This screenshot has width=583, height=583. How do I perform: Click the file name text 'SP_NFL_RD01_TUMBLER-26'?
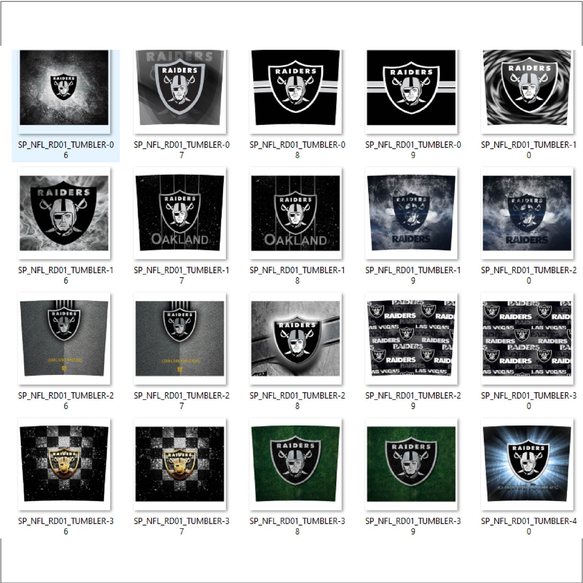66,401
